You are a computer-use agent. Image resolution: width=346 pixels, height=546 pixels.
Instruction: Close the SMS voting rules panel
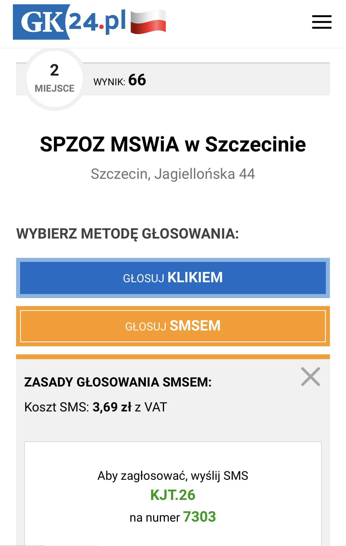tap(310, 377)
